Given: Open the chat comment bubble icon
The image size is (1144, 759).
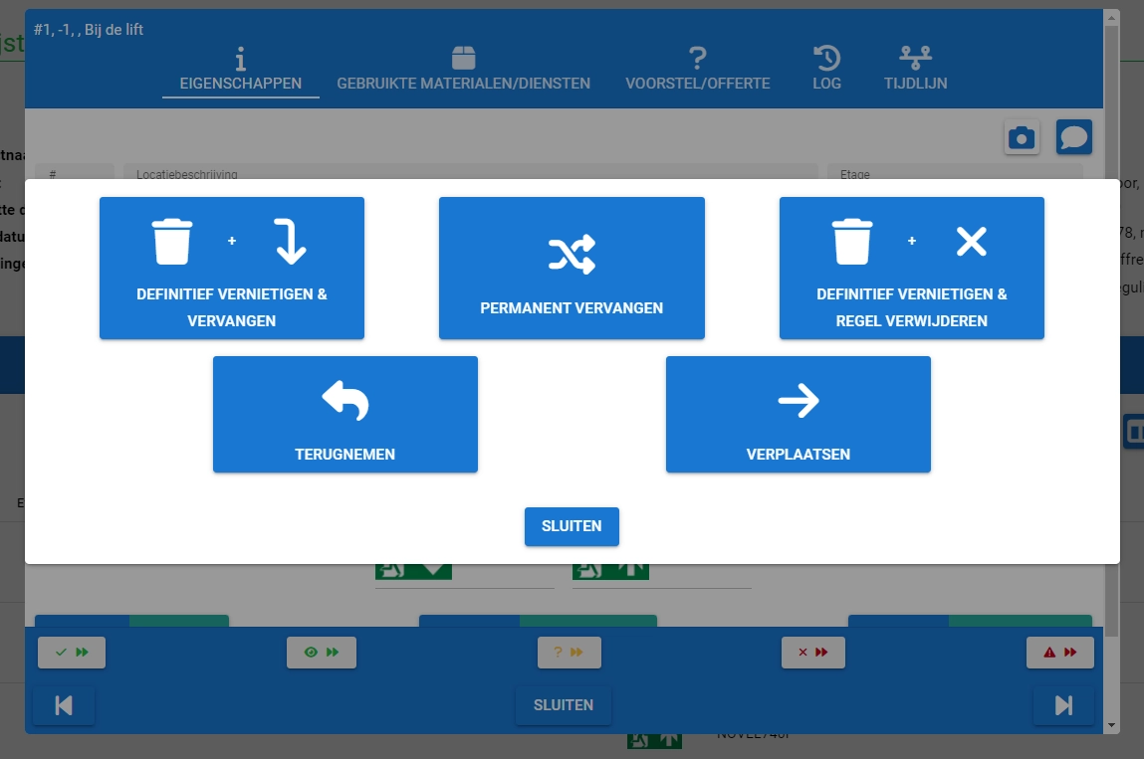Looking at the screenshot, I should 1073,137.
